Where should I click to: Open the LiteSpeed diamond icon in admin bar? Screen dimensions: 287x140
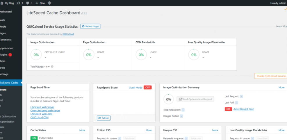click(49, 3)
